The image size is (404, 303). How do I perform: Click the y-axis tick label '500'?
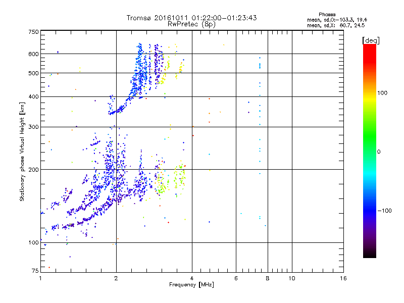coord(33,73)
